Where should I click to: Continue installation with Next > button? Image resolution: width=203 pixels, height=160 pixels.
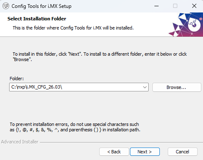145,152
